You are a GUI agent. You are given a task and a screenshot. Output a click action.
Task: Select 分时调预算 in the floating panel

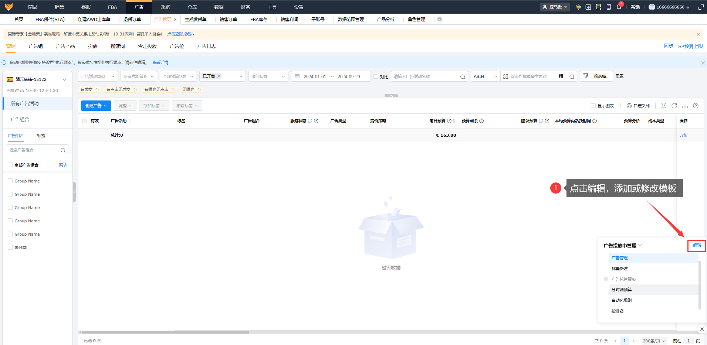click(653, 290)
